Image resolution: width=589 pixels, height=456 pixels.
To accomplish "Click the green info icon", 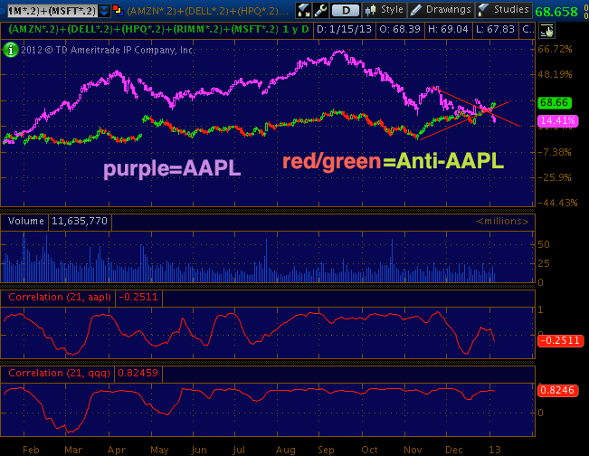I will tap(11, 50).
